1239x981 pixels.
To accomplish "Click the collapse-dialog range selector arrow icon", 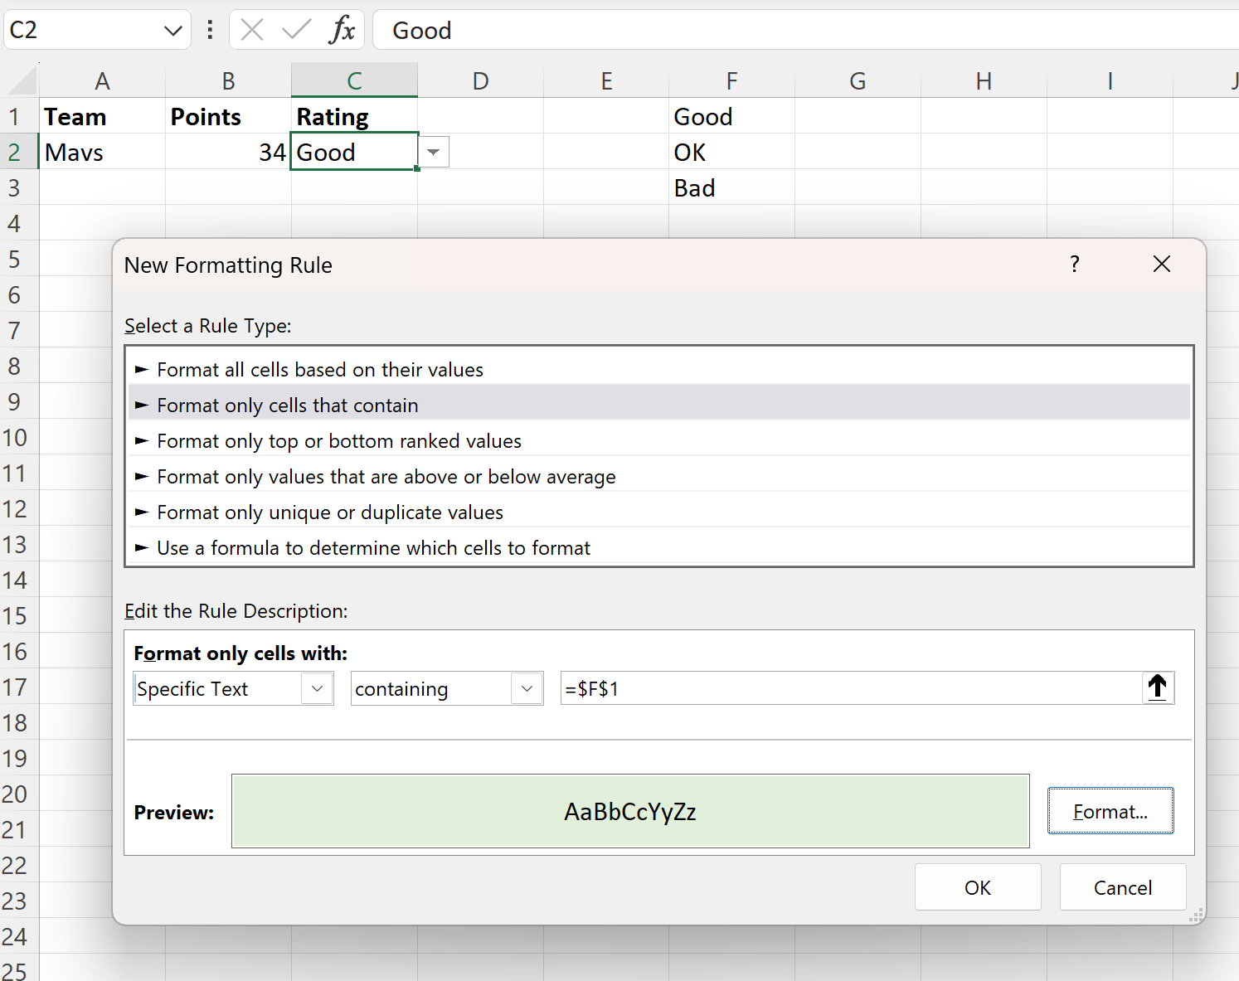I will tap(1158, 687).
